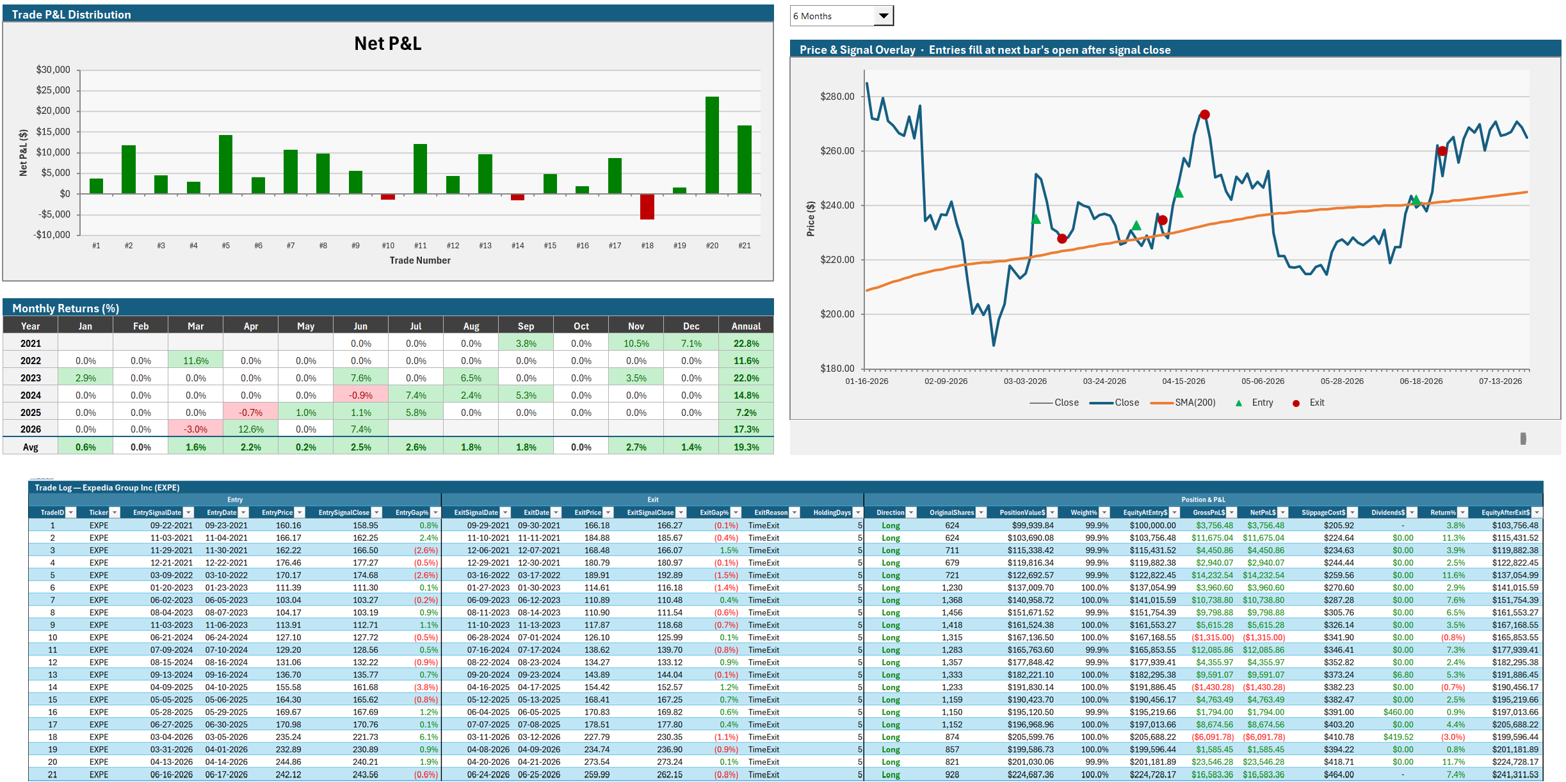
Task: Expand the PositionValue$ filter arrow
Action: [x=1052, y=513]
